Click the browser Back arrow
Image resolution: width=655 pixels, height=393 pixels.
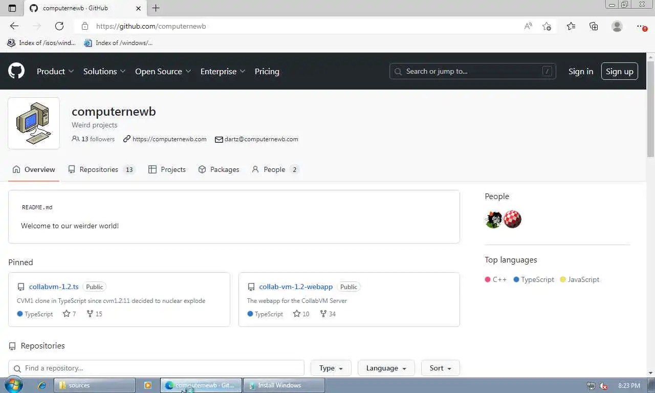(14, 26)
